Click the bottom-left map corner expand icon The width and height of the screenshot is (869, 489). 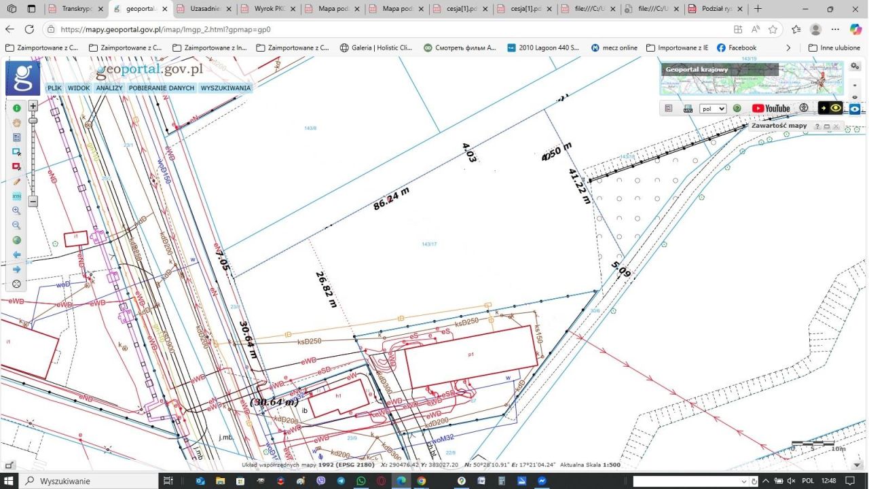(x=10, y=465)
